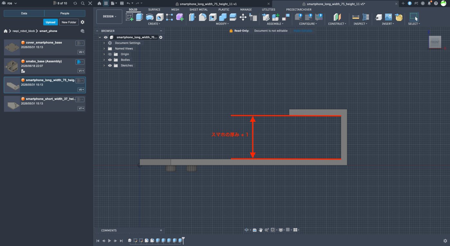This screenshot has width=450, height=246.
Task: Select the Fillet tool in Modify
Action: pyautogui.click(x=203, y=17)
